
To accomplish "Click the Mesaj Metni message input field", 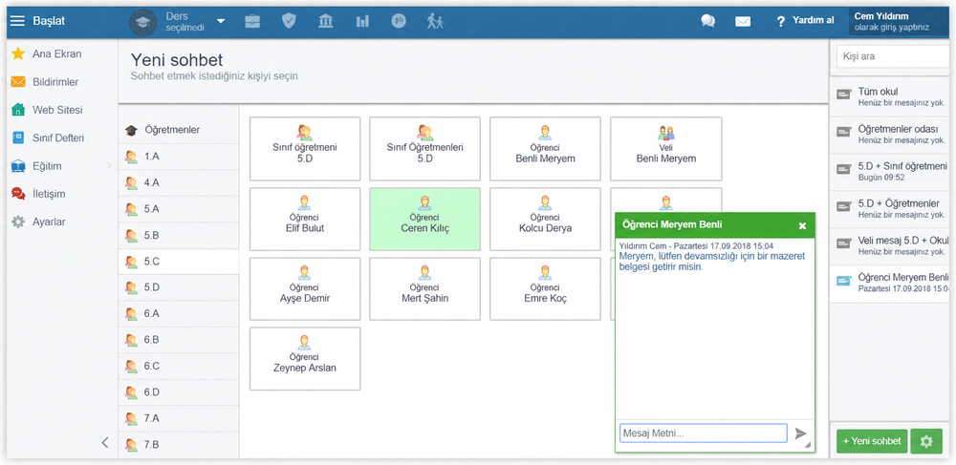I will (x=704, y=433).
